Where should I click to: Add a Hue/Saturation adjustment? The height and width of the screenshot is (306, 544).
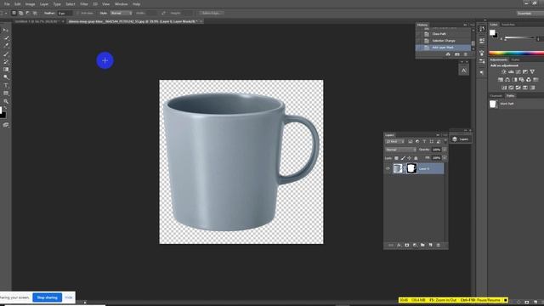coord(501,80)
